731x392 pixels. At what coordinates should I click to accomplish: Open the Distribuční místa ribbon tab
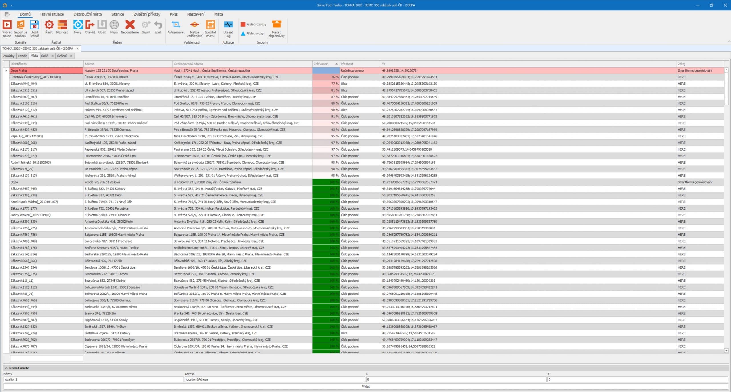tap(87, 14)
